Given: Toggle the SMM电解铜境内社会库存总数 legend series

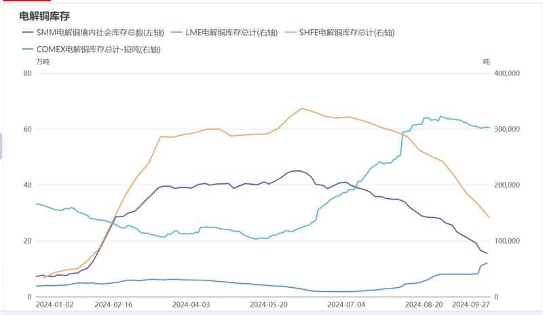Looking at the screenshot, I should click(93, 33).
